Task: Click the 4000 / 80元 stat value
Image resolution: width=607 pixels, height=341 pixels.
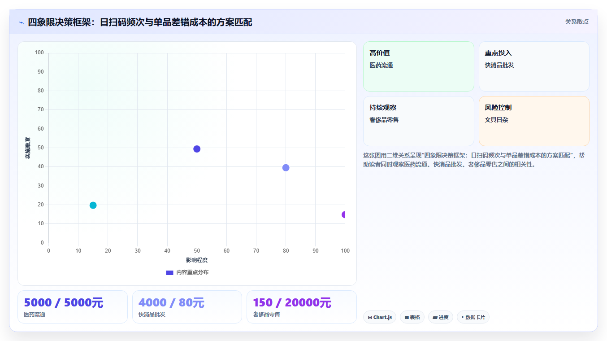Action: pos(171,303)
